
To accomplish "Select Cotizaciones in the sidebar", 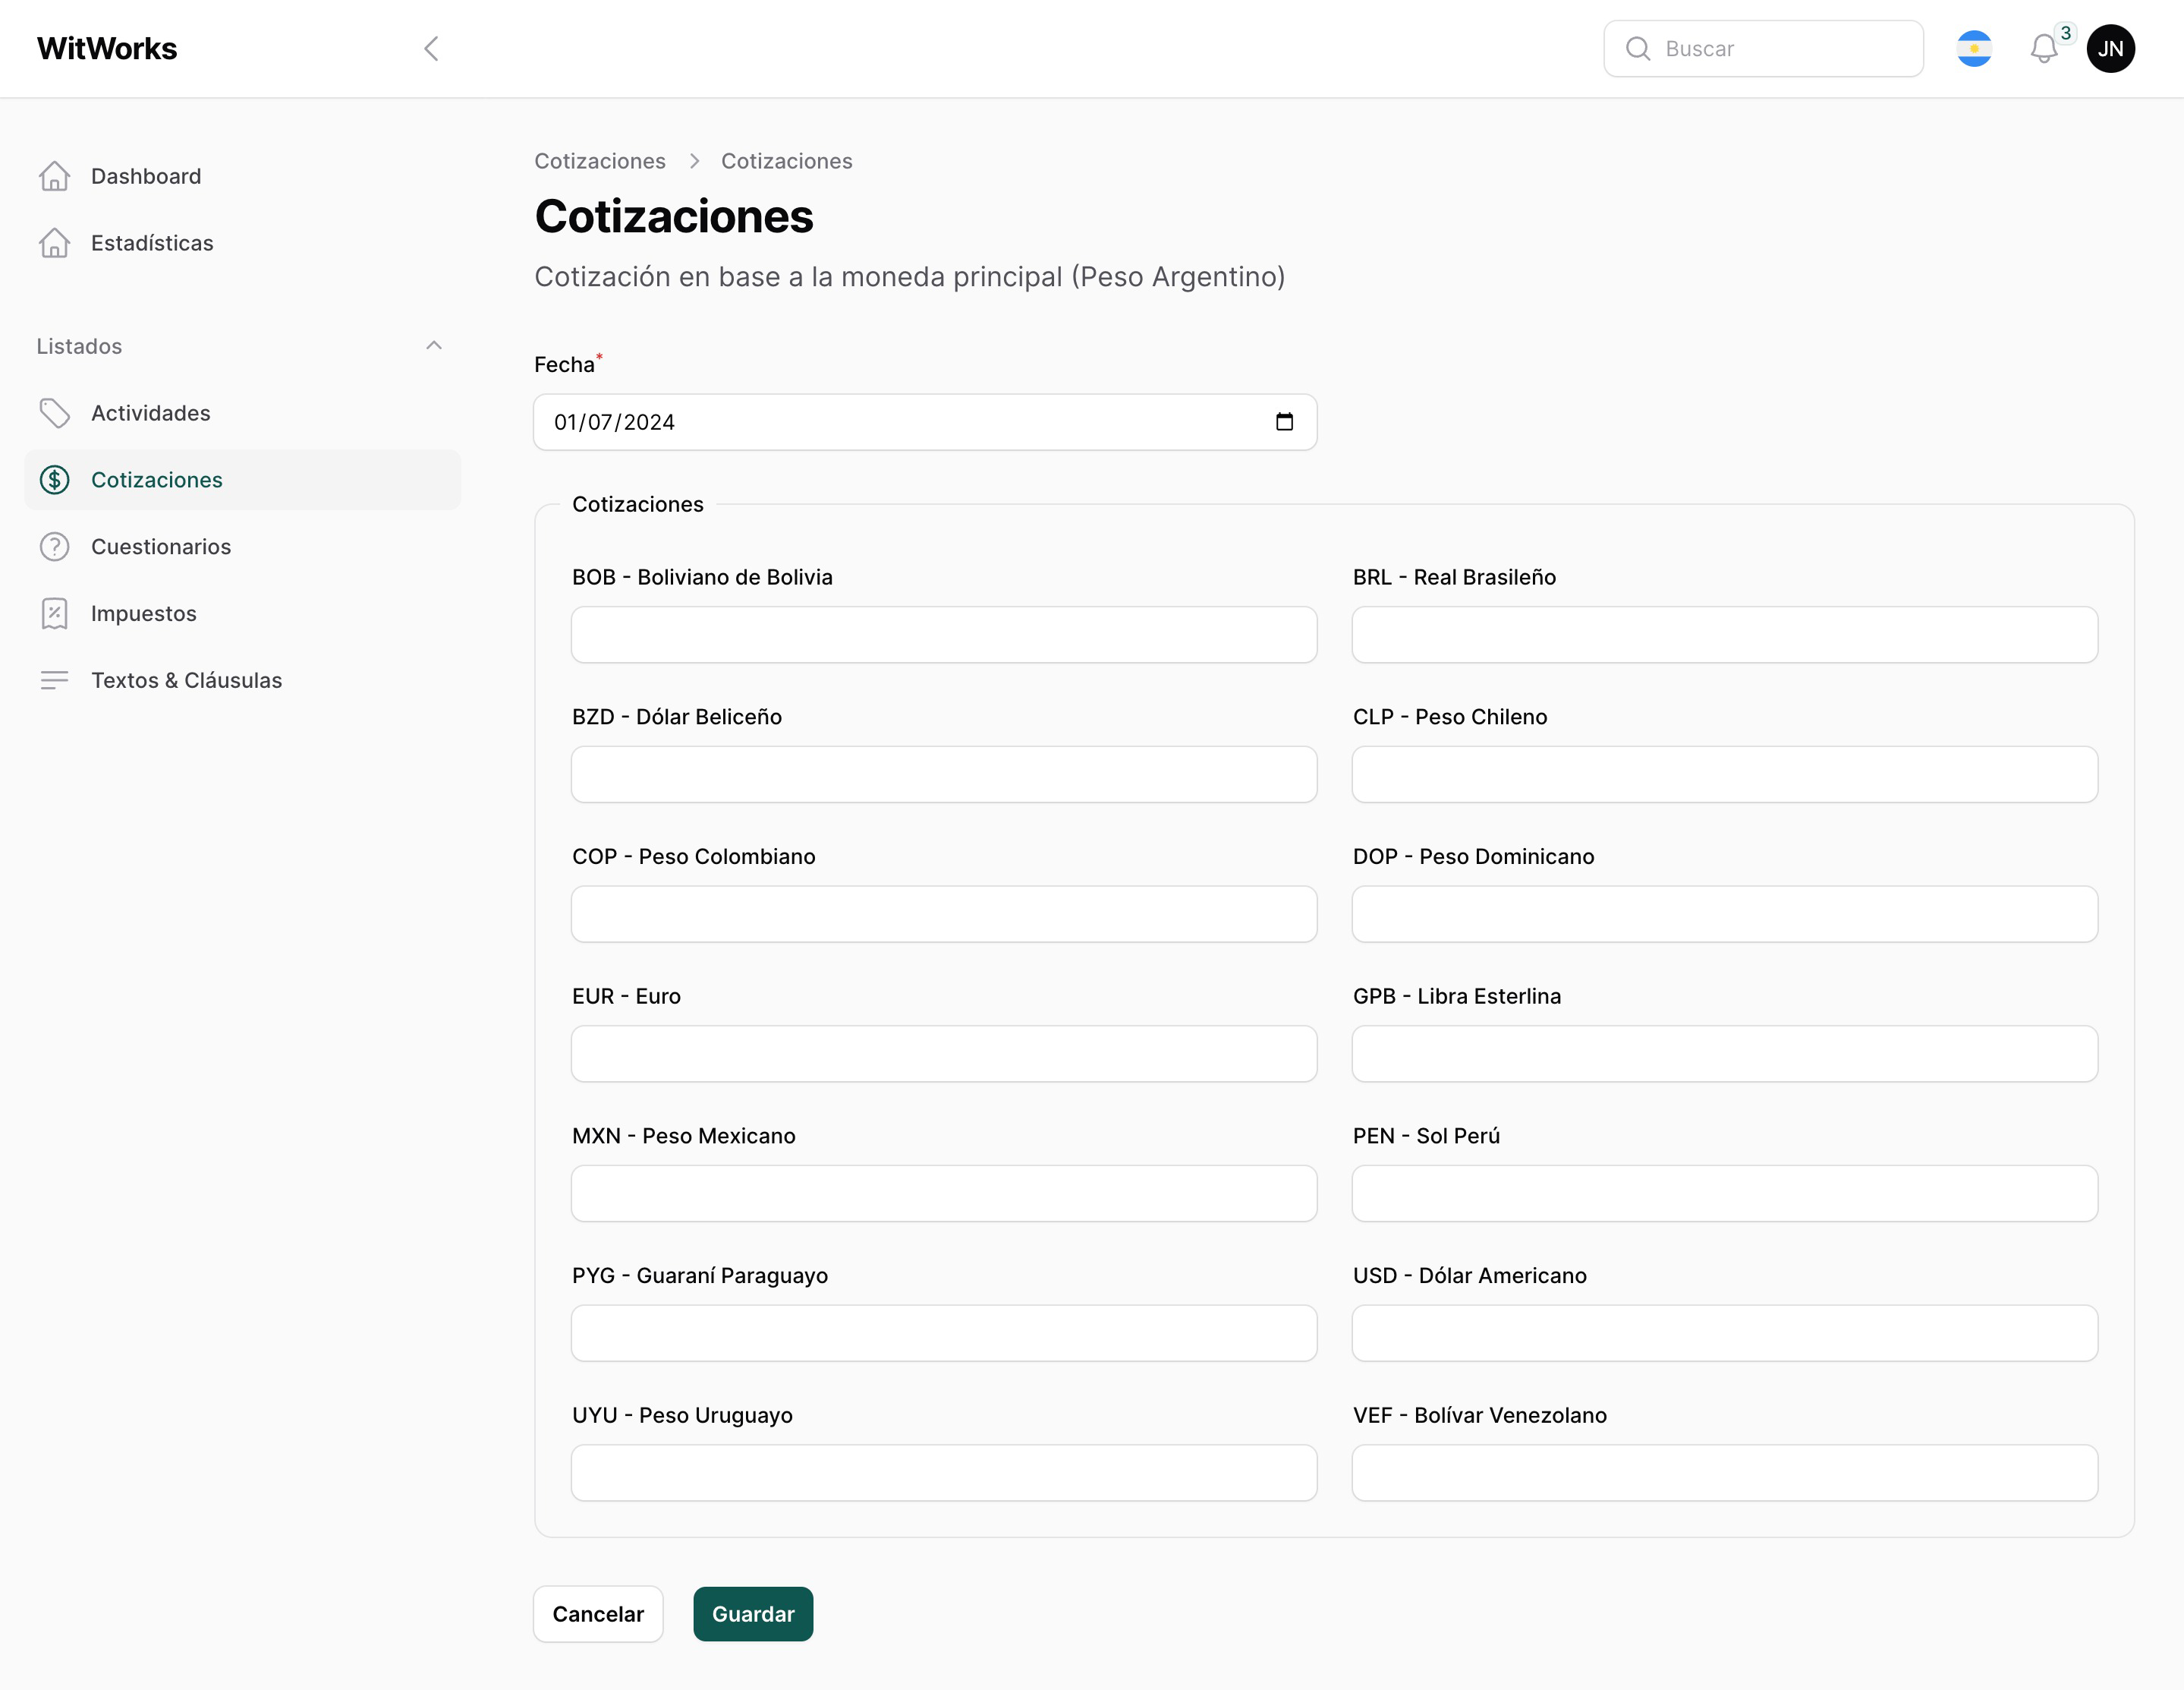I will point(243,481).
